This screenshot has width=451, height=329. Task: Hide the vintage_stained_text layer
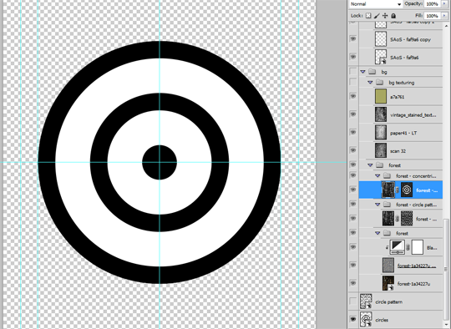pos(353,114)
